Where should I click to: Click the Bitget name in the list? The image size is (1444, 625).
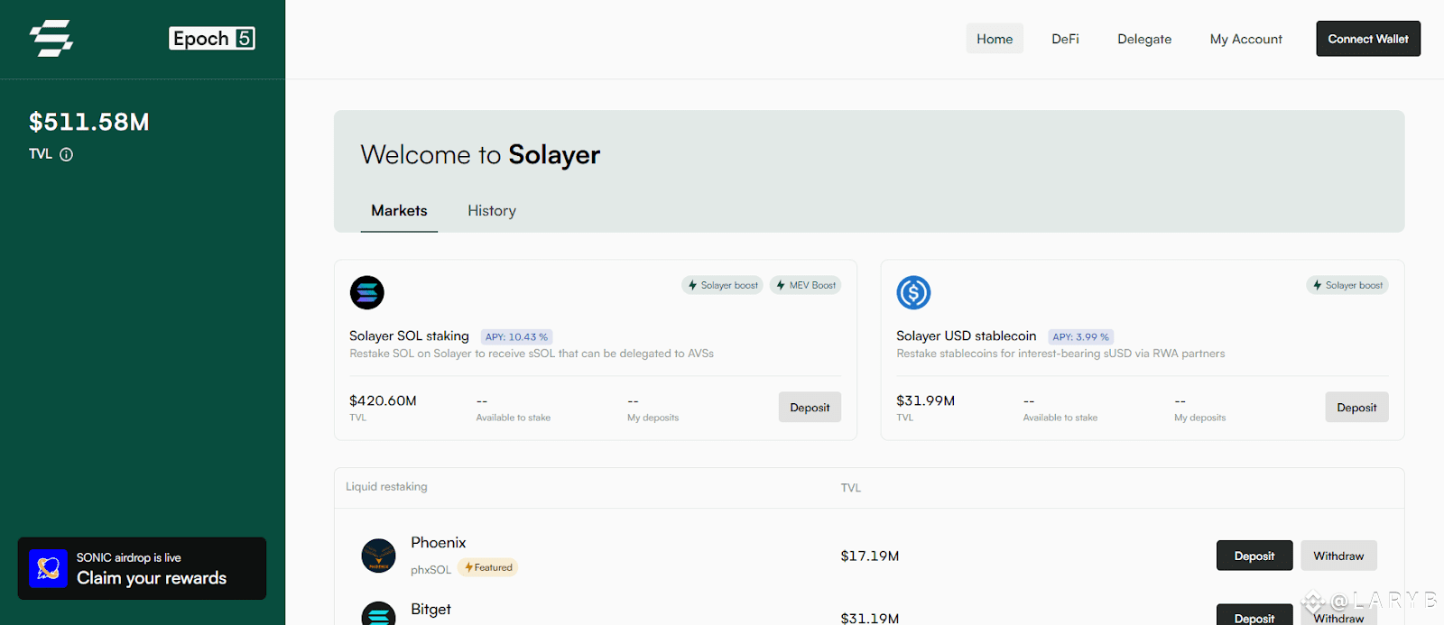(430, 609)
